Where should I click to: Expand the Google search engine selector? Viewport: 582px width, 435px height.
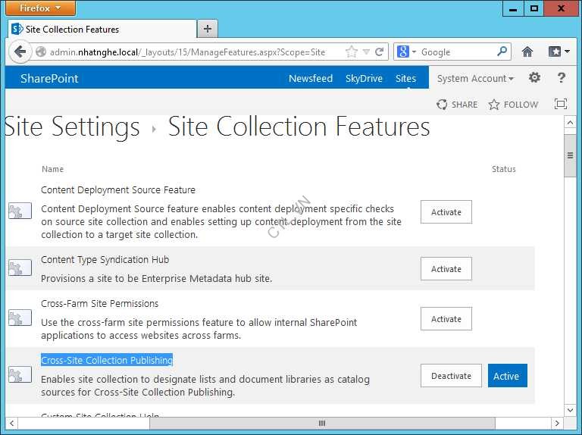[407, 52]
